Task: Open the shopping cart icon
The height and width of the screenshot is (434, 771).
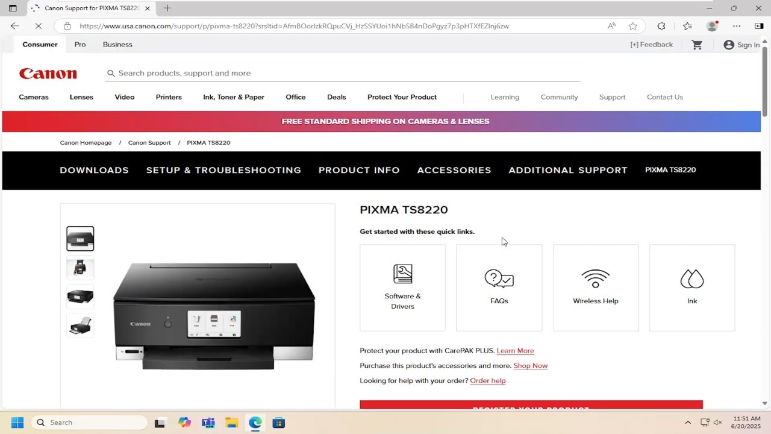Action: [x=697, y=45]
